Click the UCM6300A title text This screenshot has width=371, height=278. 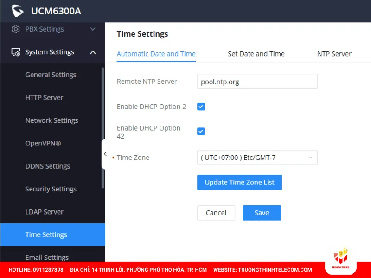click(56, 11)
